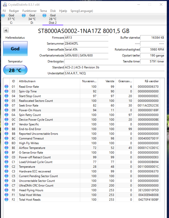This screenshot has width=169, height=218.
Task: Click the 28 °C temperature button
Action: click(x=15, y=70)
